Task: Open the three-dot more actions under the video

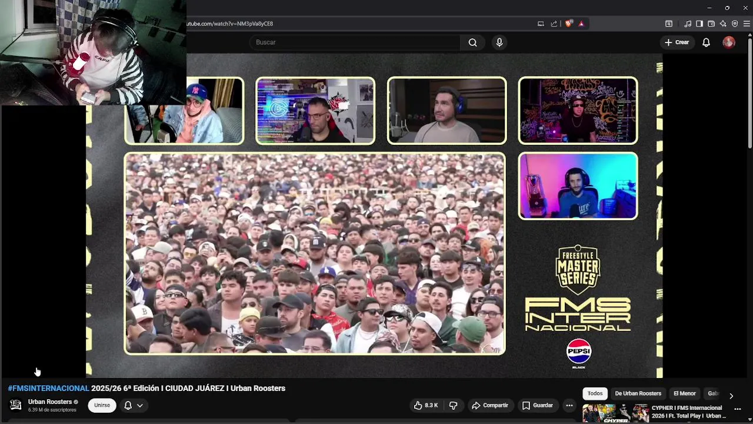Action: pyautogui.click(x=569, y=405)
